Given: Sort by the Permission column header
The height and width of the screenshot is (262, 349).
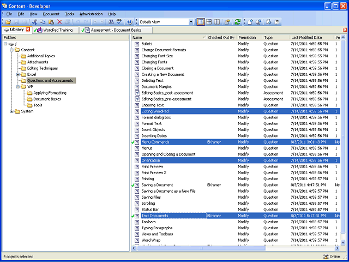Looking at the screenshot, I should [249, 38].
